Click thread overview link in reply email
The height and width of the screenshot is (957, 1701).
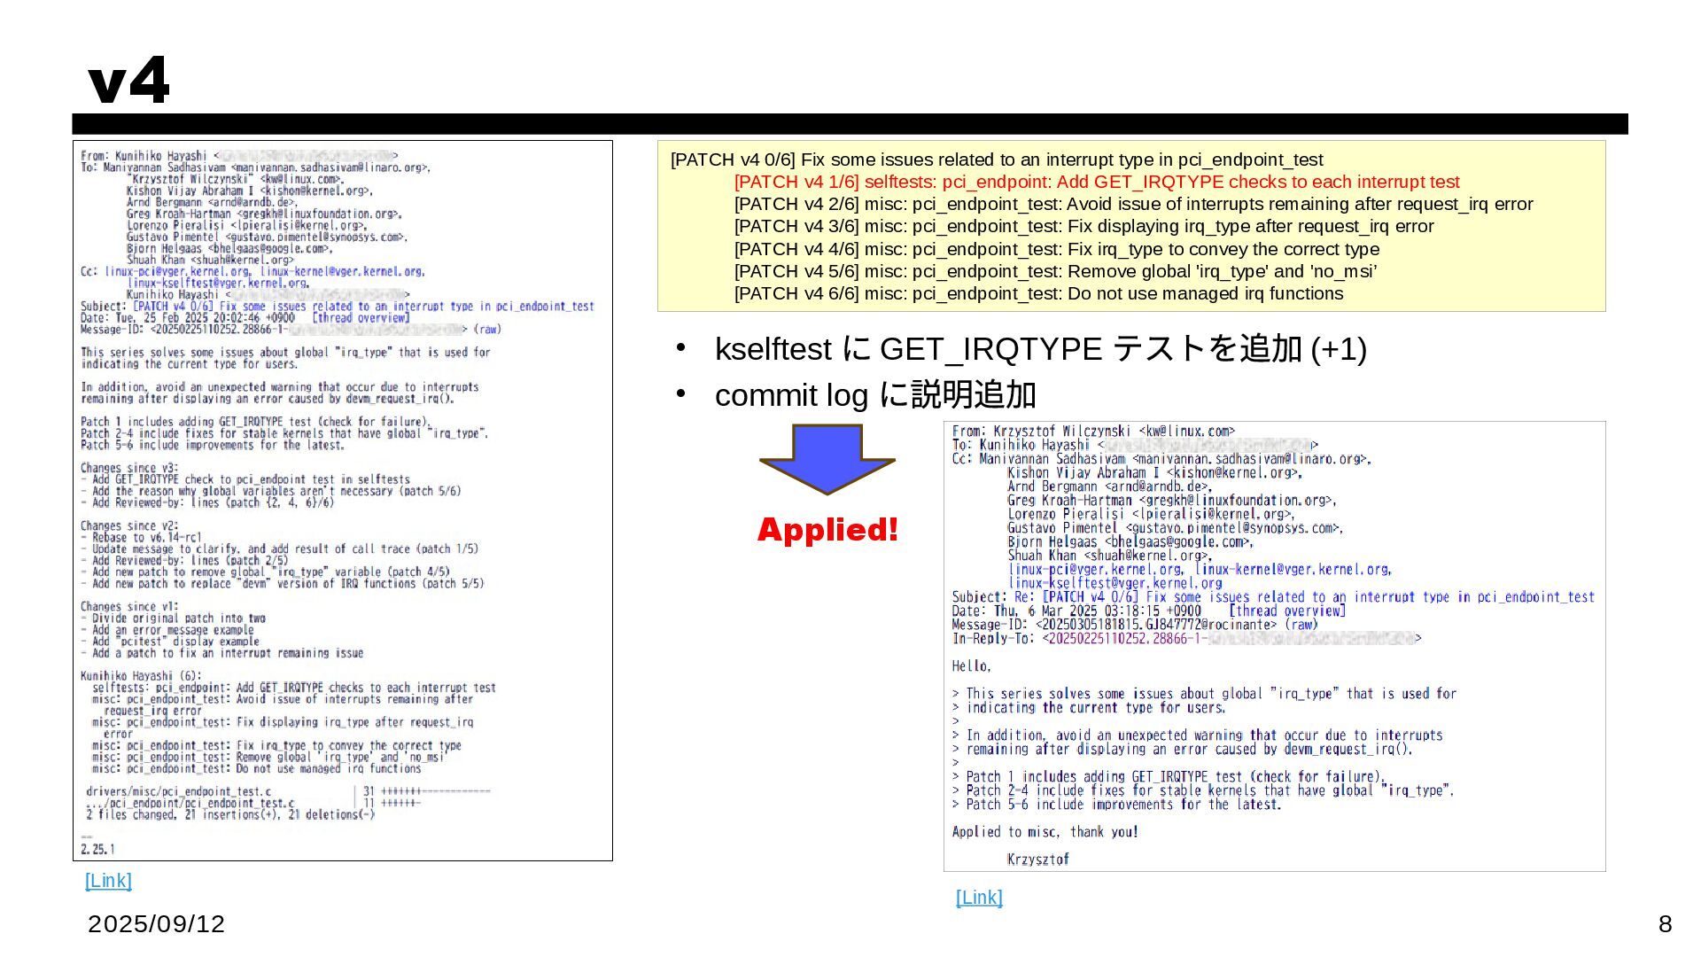(x=1287, y=611)
